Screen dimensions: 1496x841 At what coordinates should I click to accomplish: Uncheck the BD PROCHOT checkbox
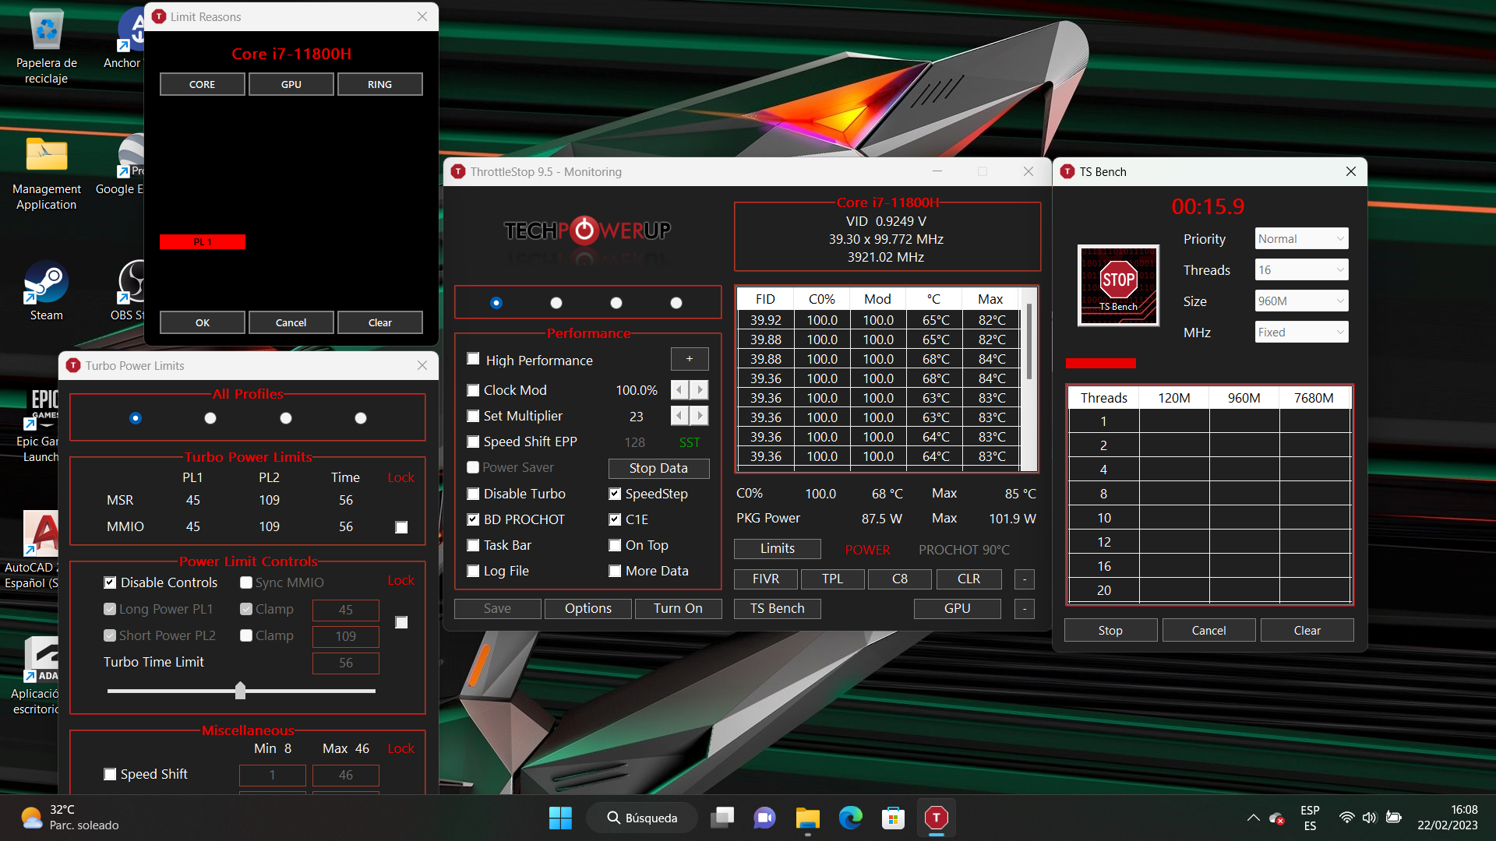[473, 519]
